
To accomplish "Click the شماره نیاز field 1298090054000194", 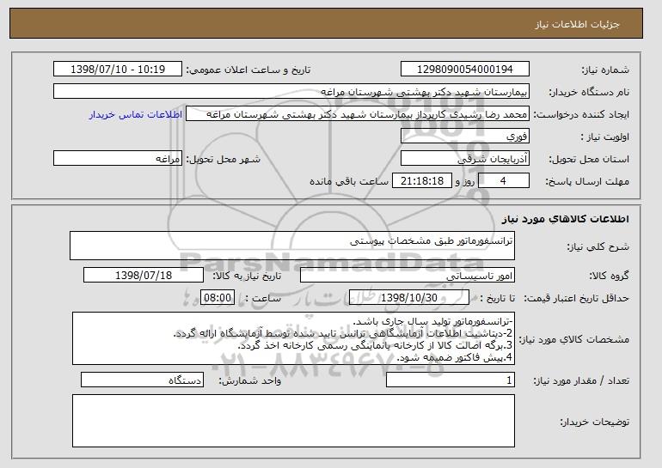I will pos(465,69).
